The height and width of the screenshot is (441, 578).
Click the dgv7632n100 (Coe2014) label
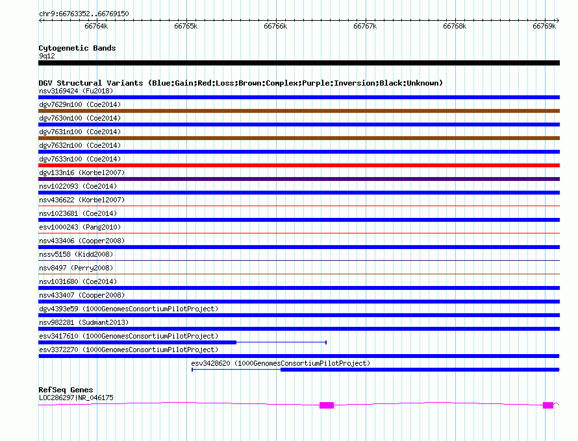[80, 145]
